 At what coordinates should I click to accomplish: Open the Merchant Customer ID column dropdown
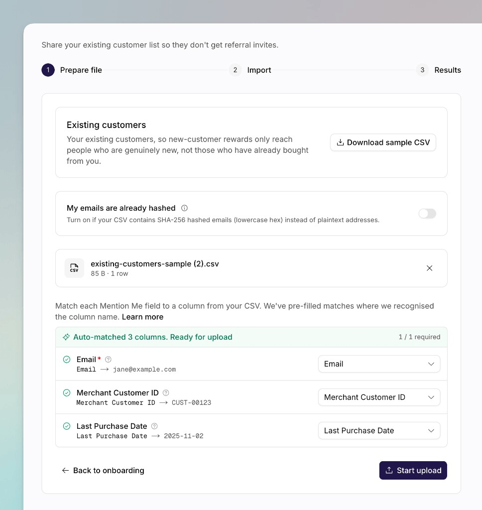[x=379, y=397]
